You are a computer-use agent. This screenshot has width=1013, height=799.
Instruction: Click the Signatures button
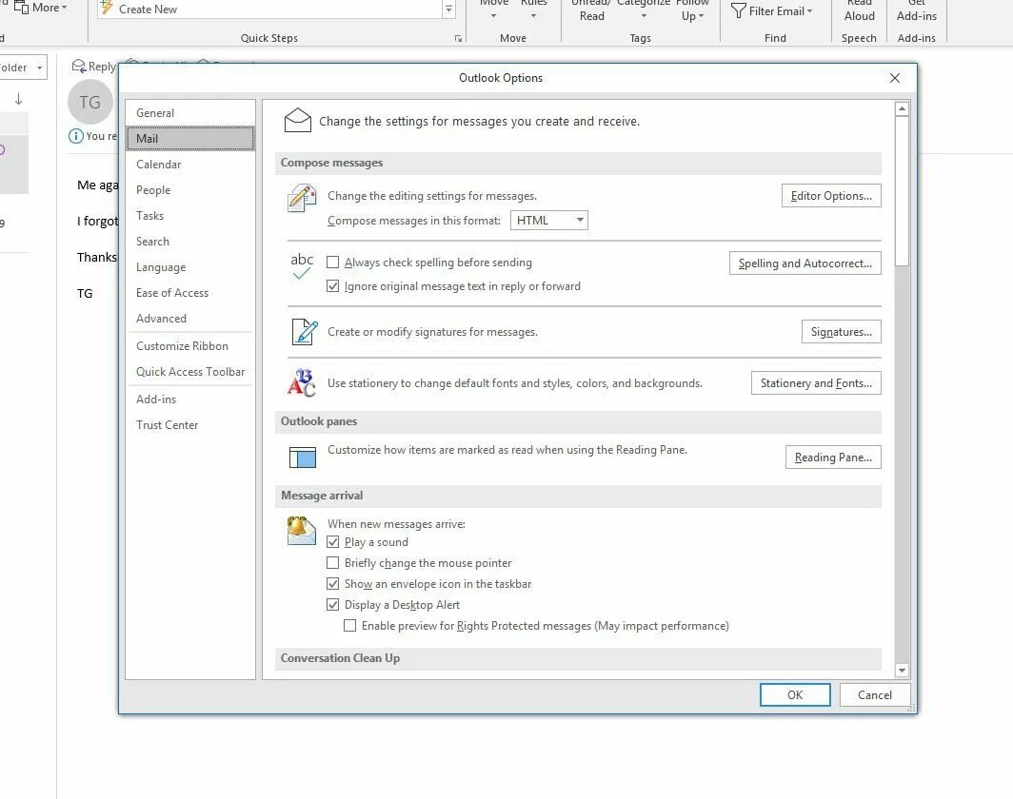tap(842, 332)
